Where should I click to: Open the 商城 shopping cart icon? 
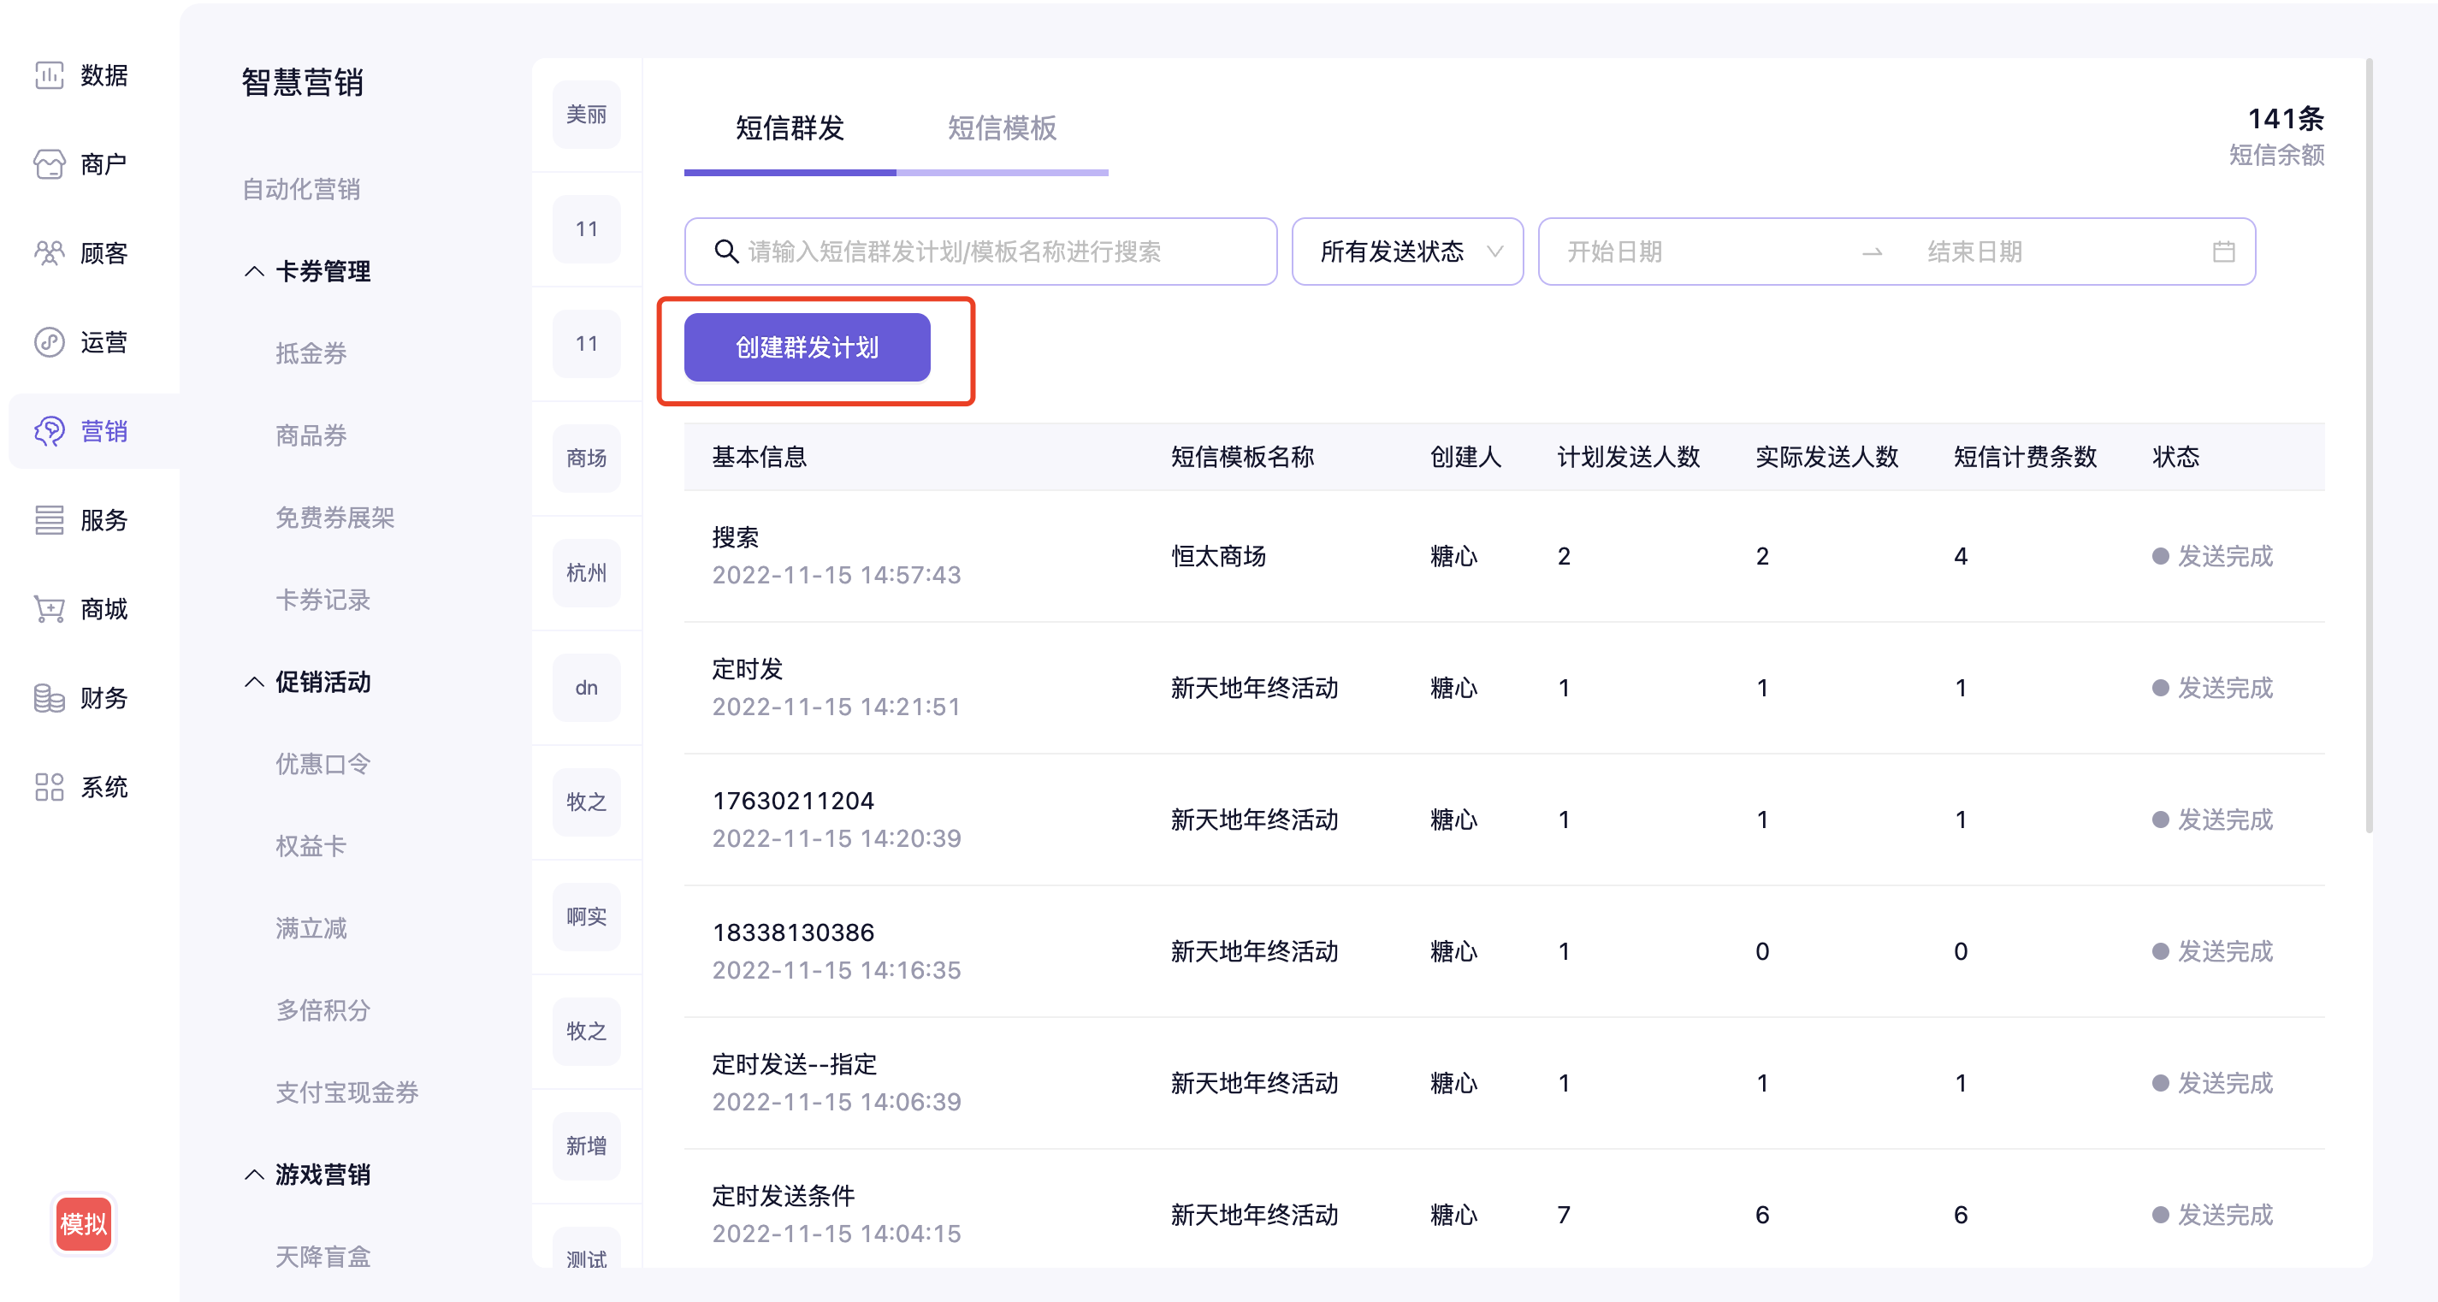click(x=50, y=608)
